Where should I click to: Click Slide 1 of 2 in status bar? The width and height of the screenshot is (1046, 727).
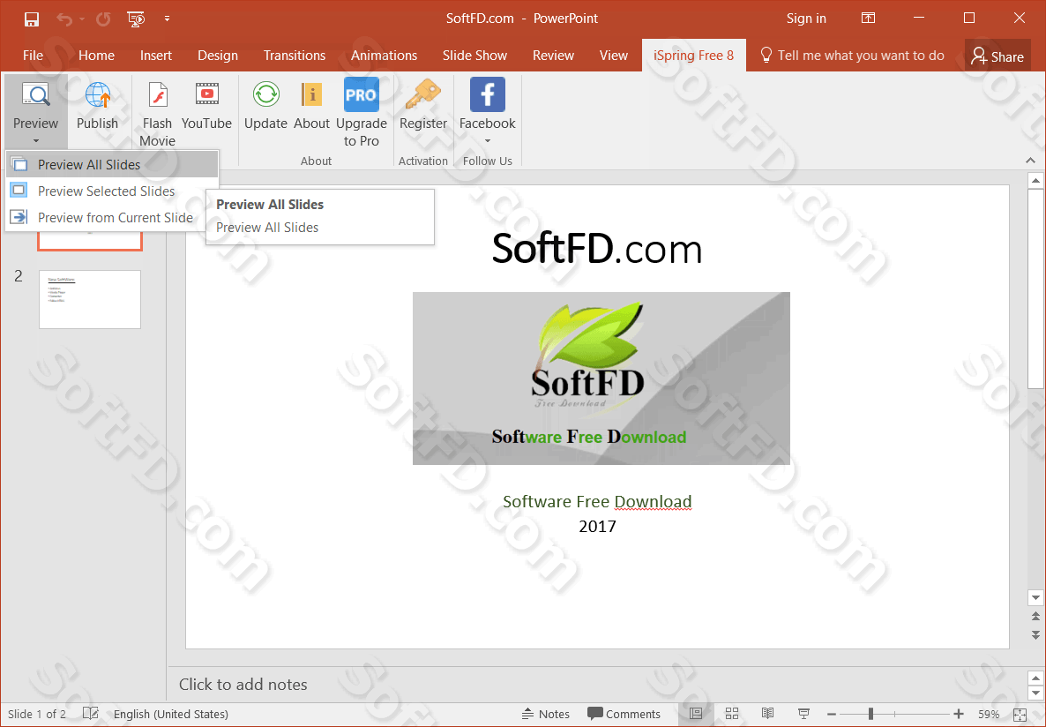pos(37,715)
